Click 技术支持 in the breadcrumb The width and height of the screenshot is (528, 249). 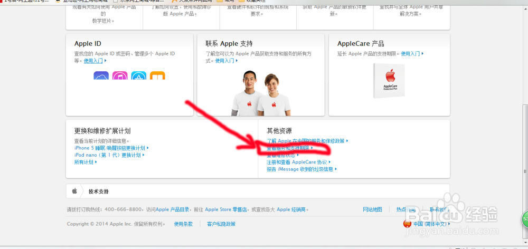98,192
